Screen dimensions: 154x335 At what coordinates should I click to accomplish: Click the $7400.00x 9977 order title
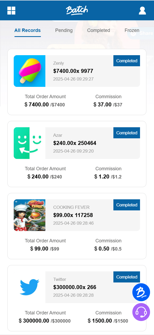click(x=73, y=71)
